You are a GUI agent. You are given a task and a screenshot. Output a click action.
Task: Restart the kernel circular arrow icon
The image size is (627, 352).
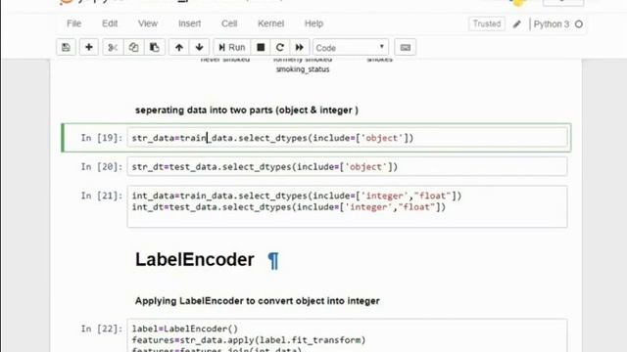tap(280, 48)
